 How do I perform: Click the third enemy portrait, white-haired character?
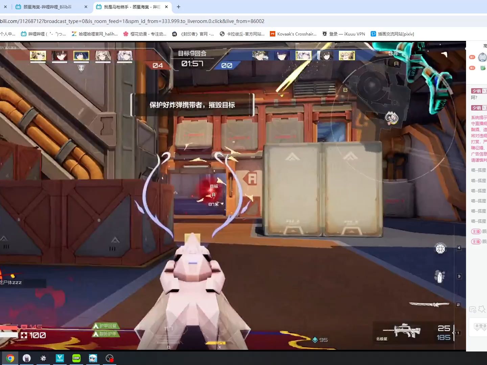[x=303, y=55]
